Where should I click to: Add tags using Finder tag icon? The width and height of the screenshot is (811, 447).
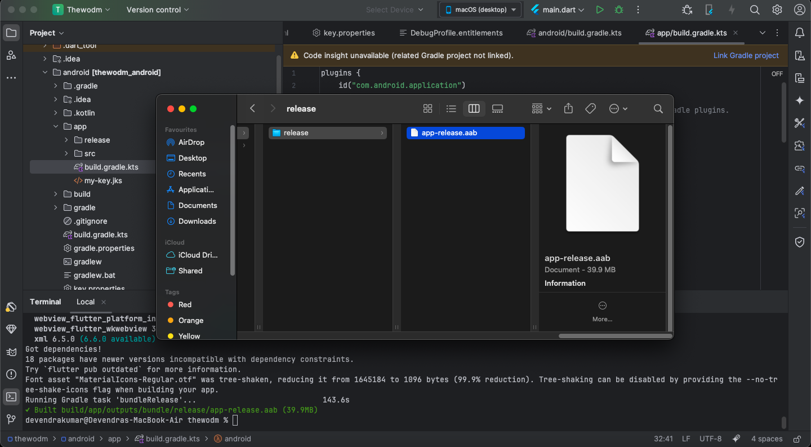tap(590, 109)
